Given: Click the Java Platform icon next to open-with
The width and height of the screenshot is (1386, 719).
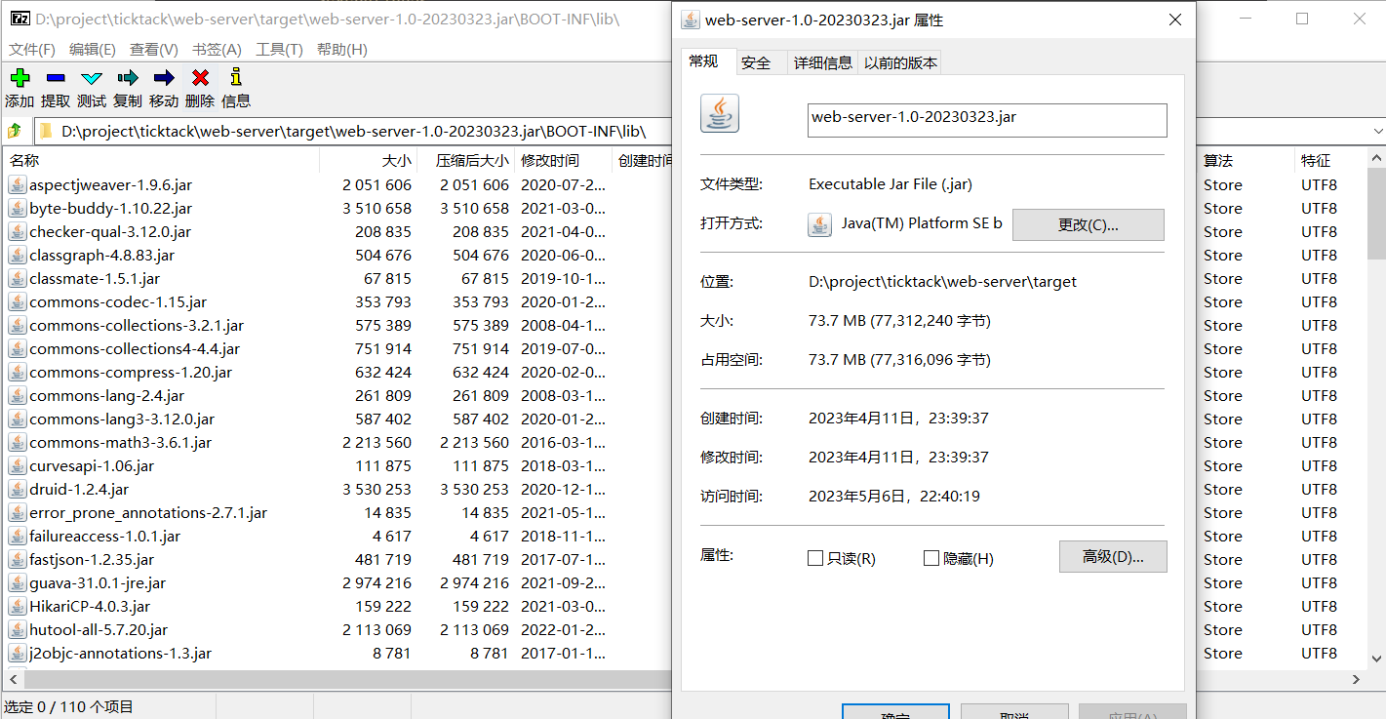Looking at the screenshot, I should (x=819, y=224).
